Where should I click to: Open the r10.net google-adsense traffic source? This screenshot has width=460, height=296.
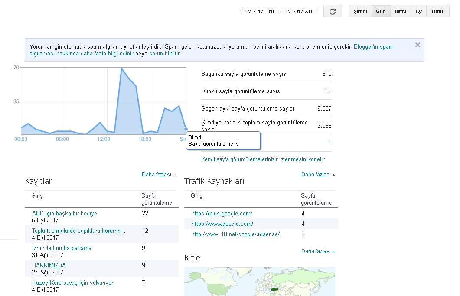point(238,234)
